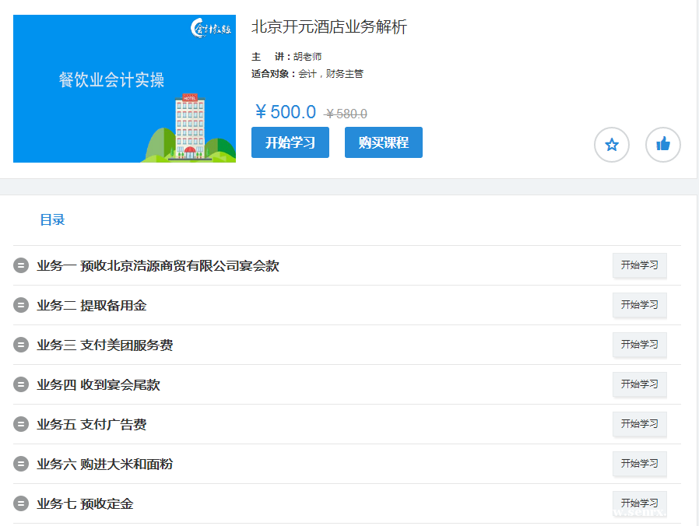Viewport: 699px width, 526px height.
Task: Click the round icon beside 业务七 预收定金
Action: 21,504
